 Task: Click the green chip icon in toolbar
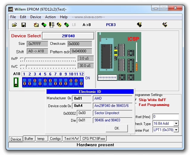(x=44, y=25)
